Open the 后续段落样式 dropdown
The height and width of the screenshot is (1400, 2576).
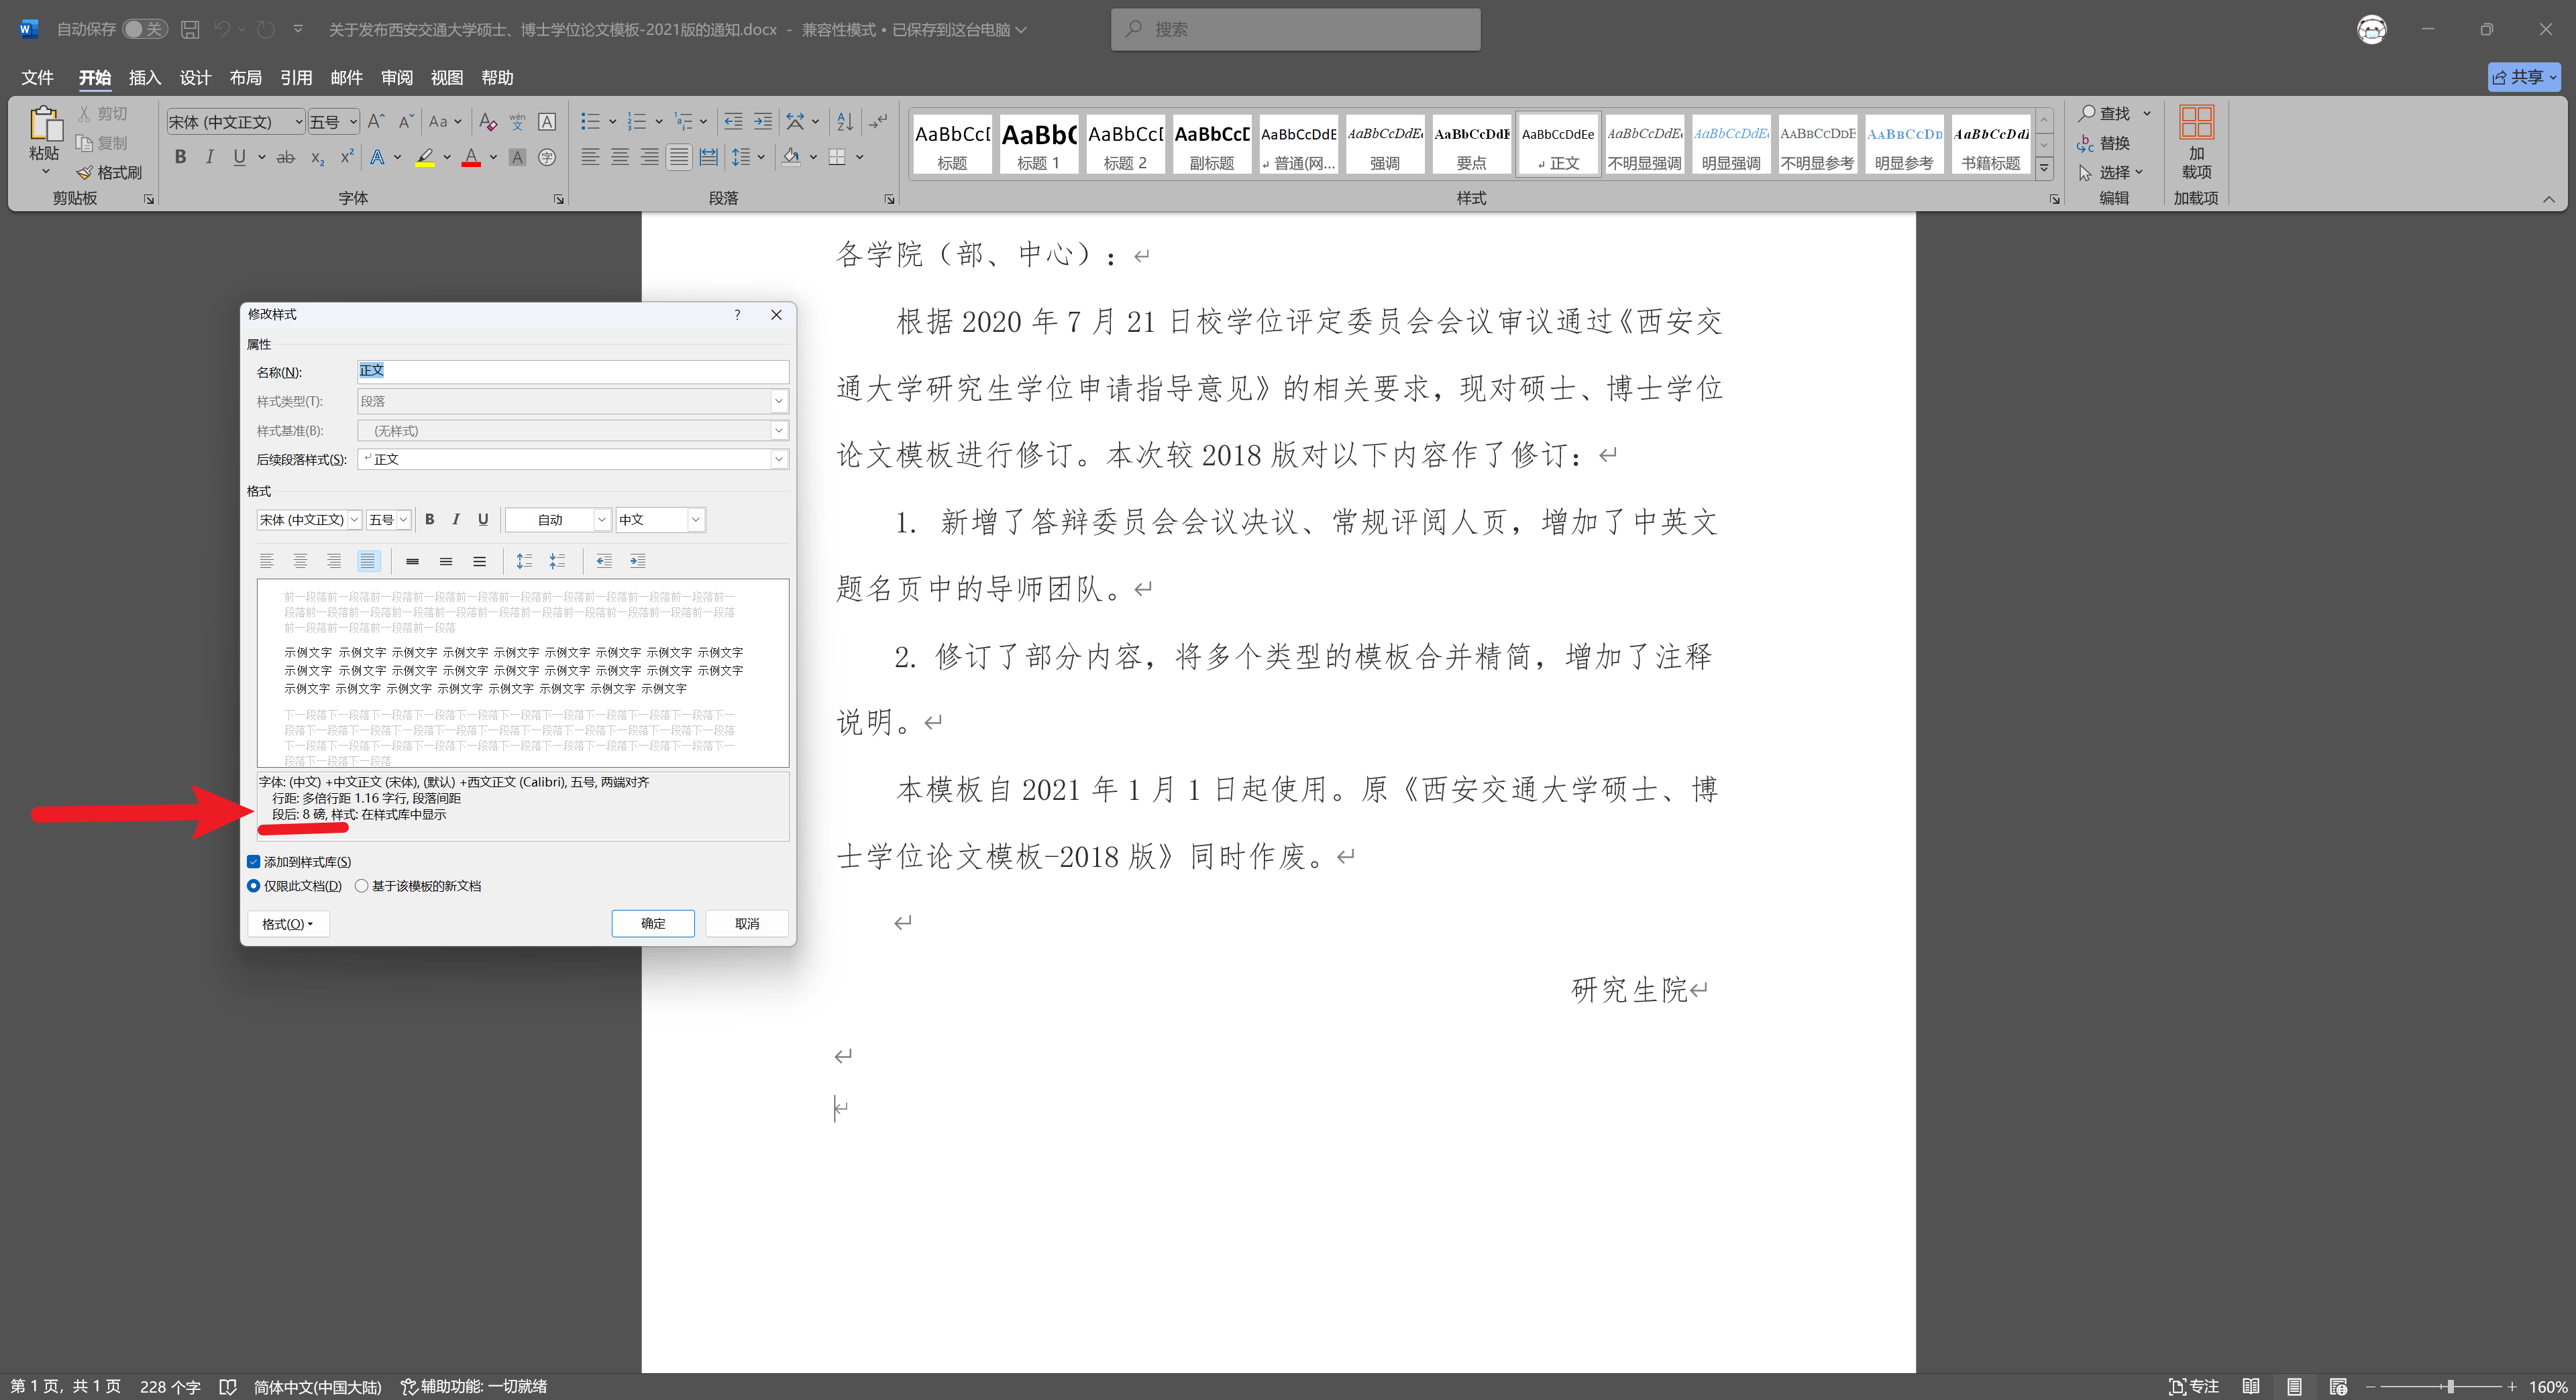click(779, 459)
